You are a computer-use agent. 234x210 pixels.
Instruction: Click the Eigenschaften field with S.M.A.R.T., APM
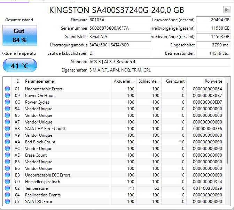pos(160,70)
